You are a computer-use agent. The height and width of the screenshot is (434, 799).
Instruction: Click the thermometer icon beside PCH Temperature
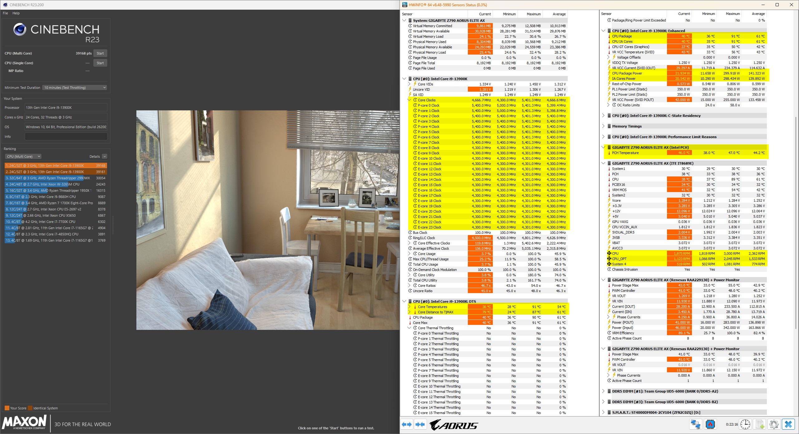point(609,153)
